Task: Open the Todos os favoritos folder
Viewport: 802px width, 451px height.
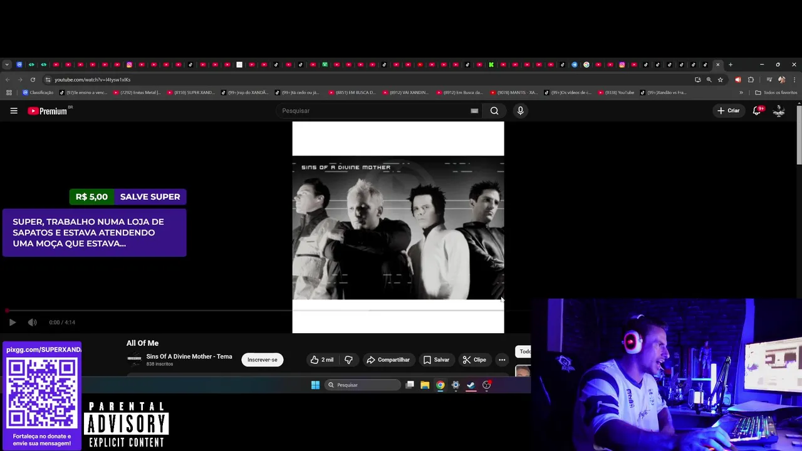Action: pos(776,93)
